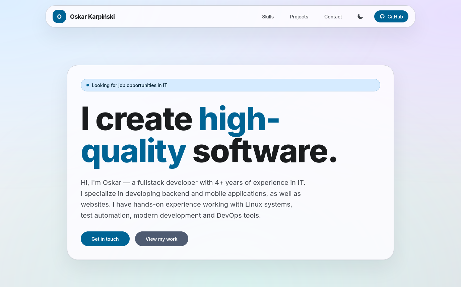Open "View my work" button
Viewport: 461px width, 287px height.
pos(161,239)
